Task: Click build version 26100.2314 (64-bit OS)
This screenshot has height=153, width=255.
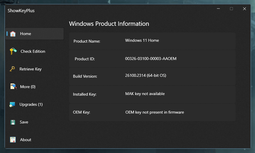Action: [x=146, y=76]
